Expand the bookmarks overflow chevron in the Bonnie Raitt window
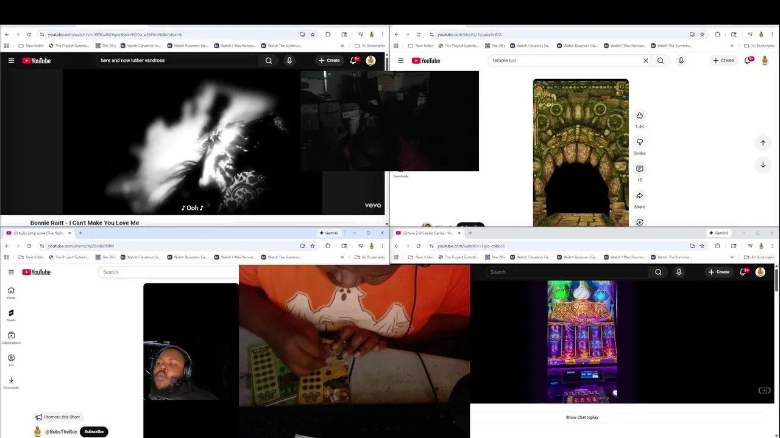This screenshot has width=780, height=438. (x=342, y=46)
